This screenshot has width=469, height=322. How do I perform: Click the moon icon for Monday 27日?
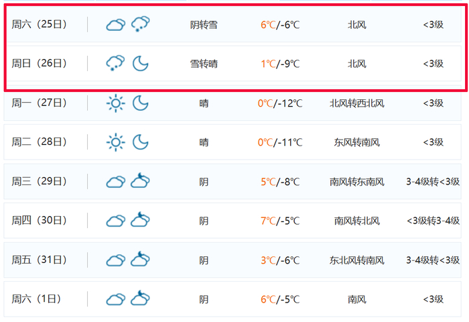[x=140, y=103]
